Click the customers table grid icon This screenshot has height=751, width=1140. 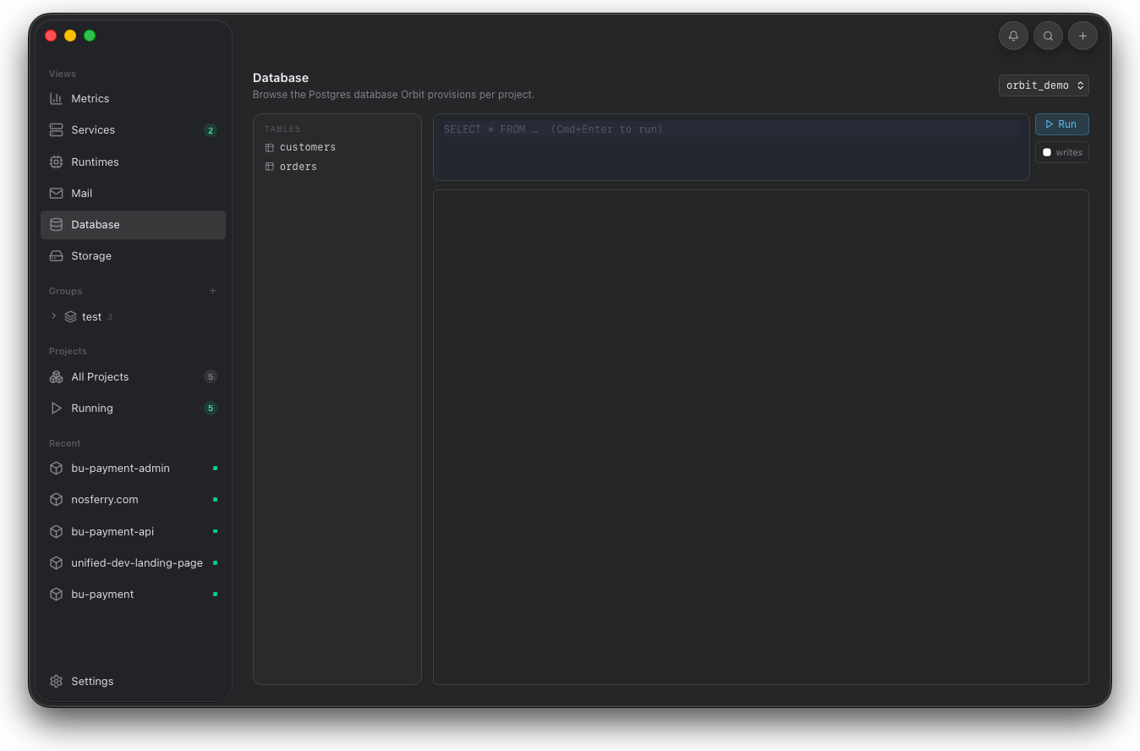point(270,147)
